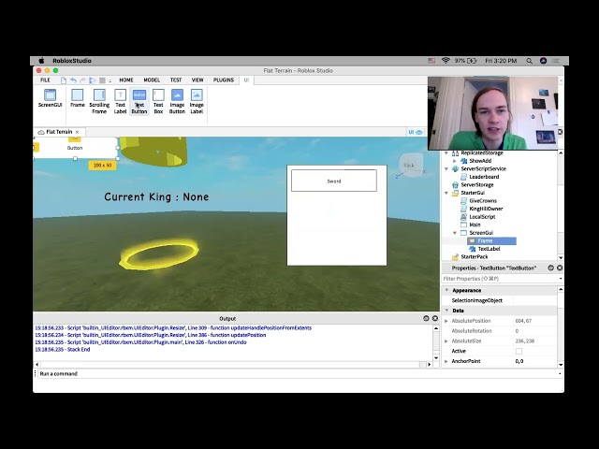The image size is (599, 449).
Task: Select GiveCrowns in Explorer
Action: [483, 201]
